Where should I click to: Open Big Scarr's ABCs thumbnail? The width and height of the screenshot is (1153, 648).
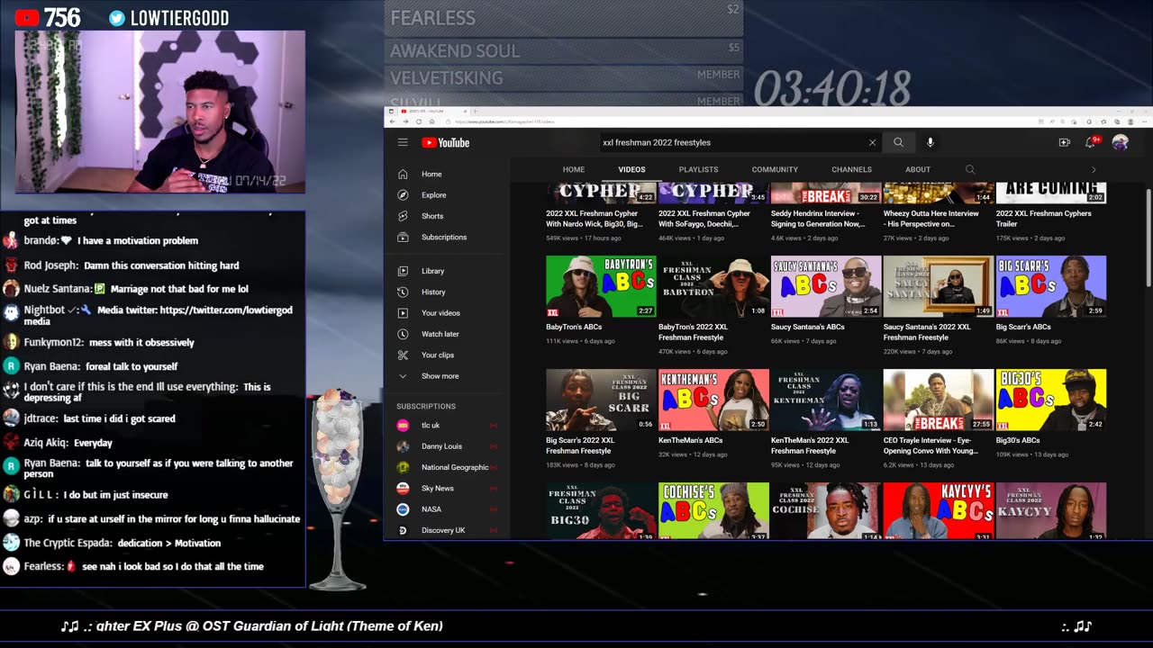1051,286
